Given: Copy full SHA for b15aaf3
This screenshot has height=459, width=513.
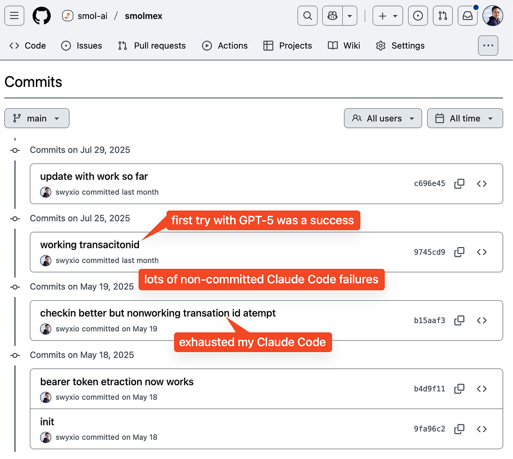Looking at the screenshot, I should [x=459, y=320].
